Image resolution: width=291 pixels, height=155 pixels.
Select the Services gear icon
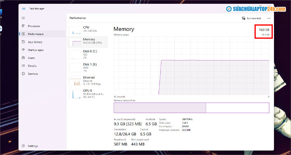pyautogui.click(x=24, y=74)
